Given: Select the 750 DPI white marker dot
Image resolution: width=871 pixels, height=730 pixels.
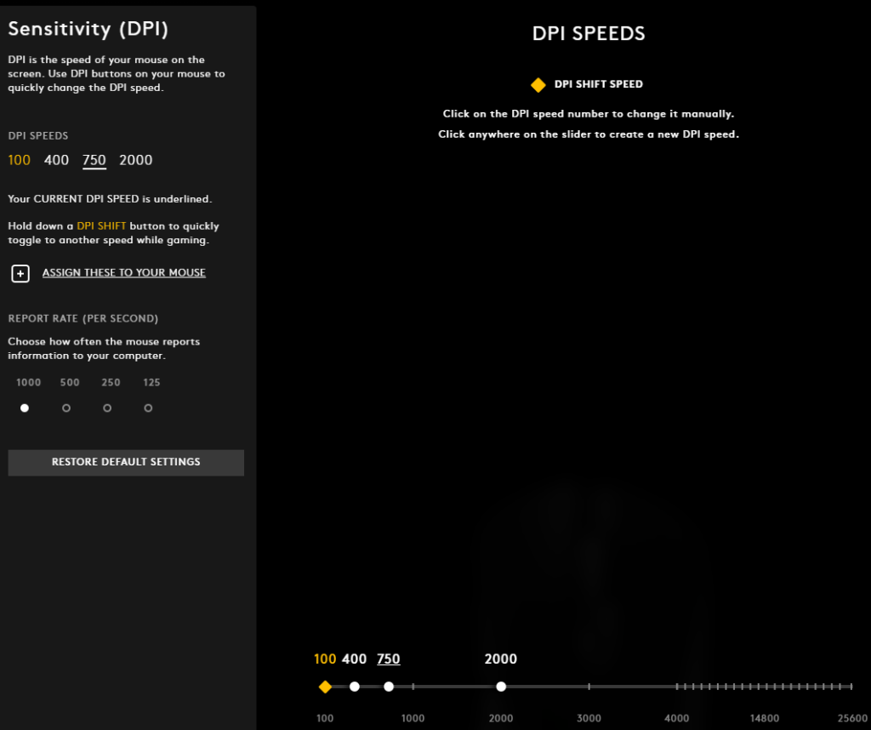Looking at the screenshot, I should [x=389, y=686].
